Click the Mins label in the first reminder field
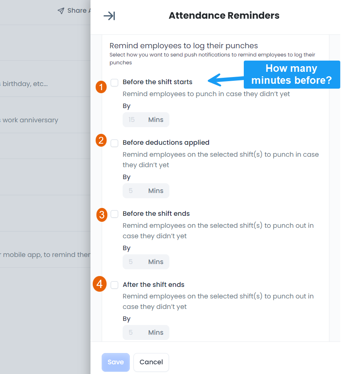Image resolution: width=341 pixels, height=374 pixels. pyautogui.click(x=156, y=119)
